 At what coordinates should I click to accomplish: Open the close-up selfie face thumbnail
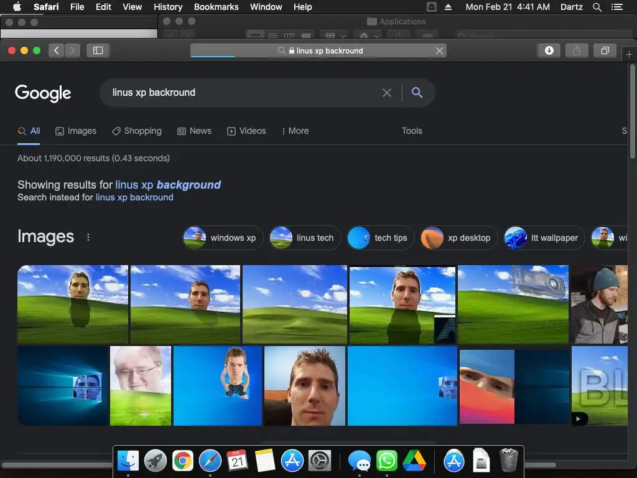(305, 386)
